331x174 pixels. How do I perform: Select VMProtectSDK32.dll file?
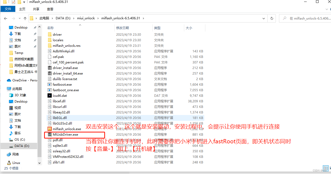[x=68, y=157]
